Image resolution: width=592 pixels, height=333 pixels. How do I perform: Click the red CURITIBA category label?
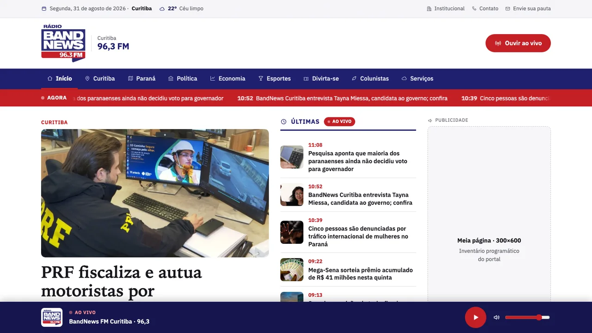pos(55,123)
